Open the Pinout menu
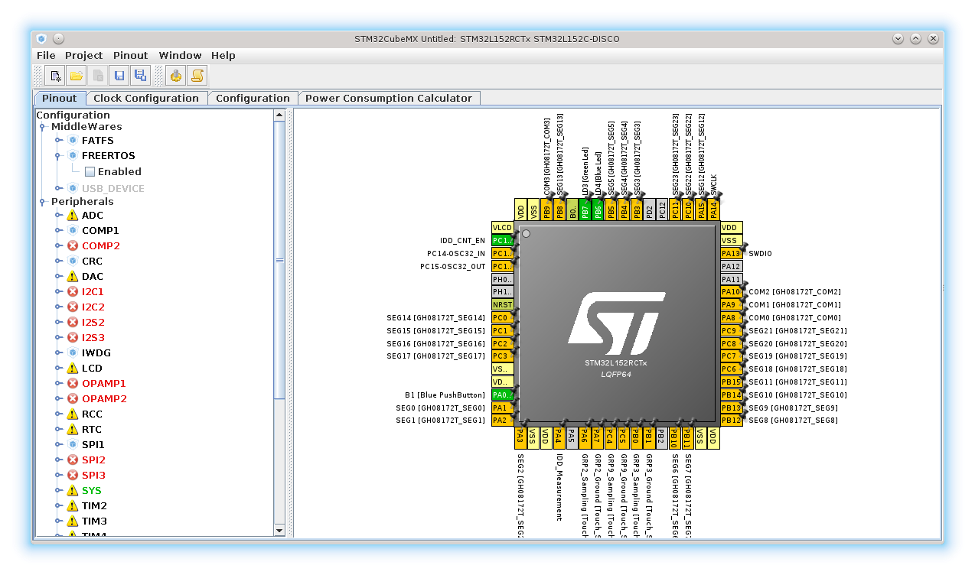The image size is (975, 575). [x=129, y=55]
